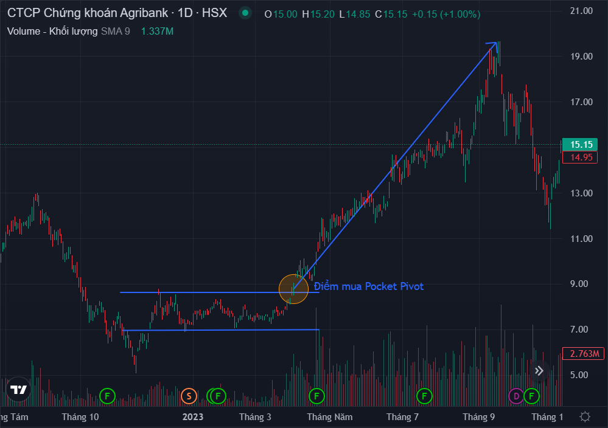Screen dimensions: 608x428
Task: Open the F event marker before Tháng 3
Action: click(x=218, y=396)
